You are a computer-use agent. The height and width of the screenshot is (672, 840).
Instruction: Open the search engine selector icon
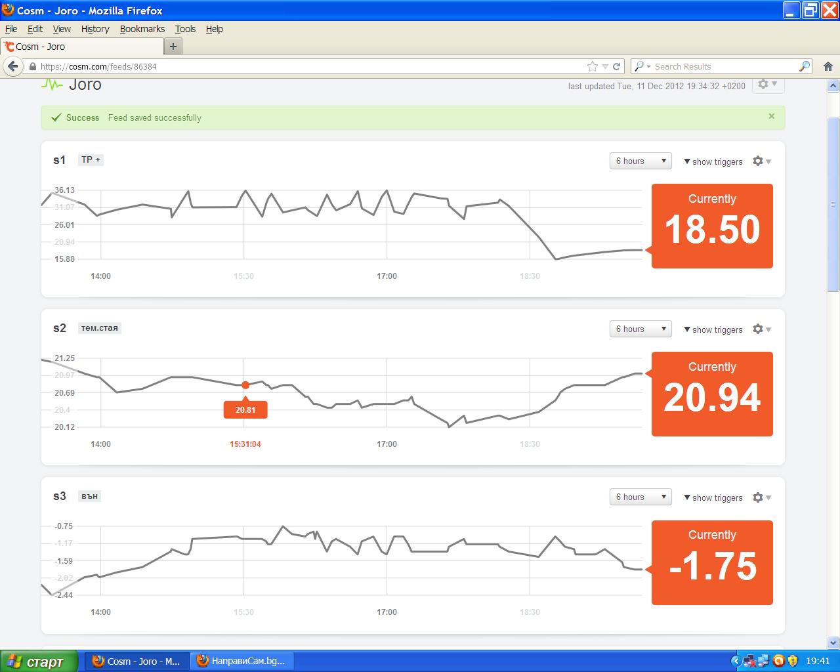[x=642, y=66]
